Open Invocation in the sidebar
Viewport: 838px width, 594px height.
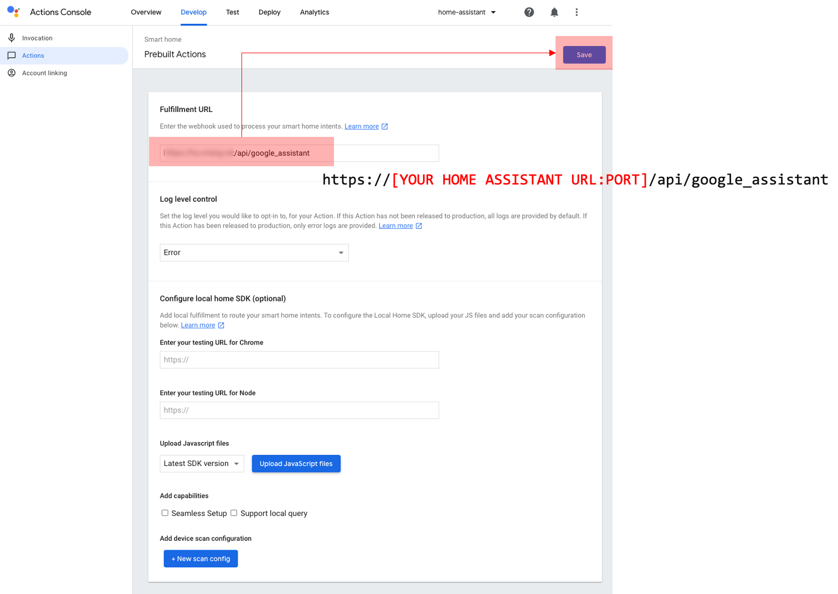64,38
